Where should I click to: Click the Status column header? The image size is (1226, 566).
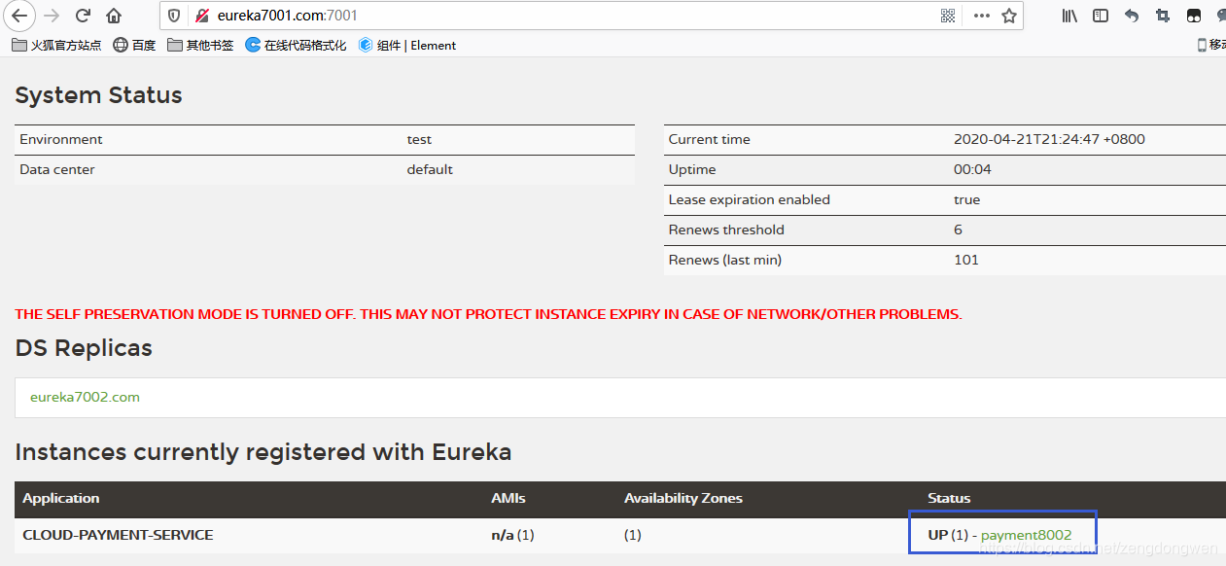pyautogui.click(x=949, y=498)
